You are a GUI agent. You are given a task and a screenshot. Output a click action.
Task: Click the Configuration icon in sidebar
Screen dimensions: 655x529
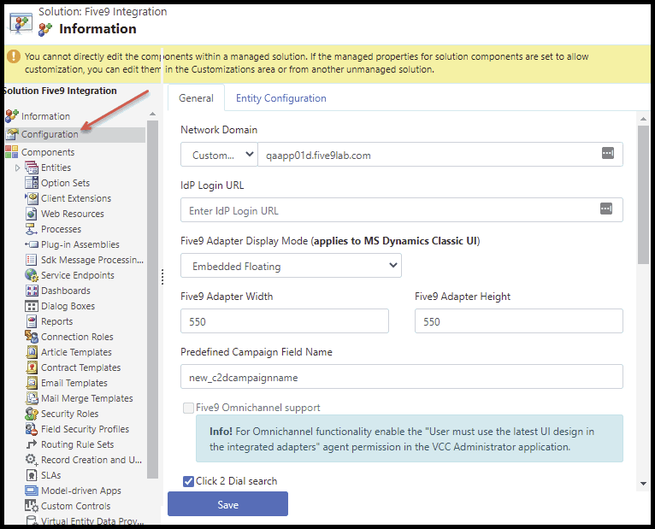[x=12, y=134]
